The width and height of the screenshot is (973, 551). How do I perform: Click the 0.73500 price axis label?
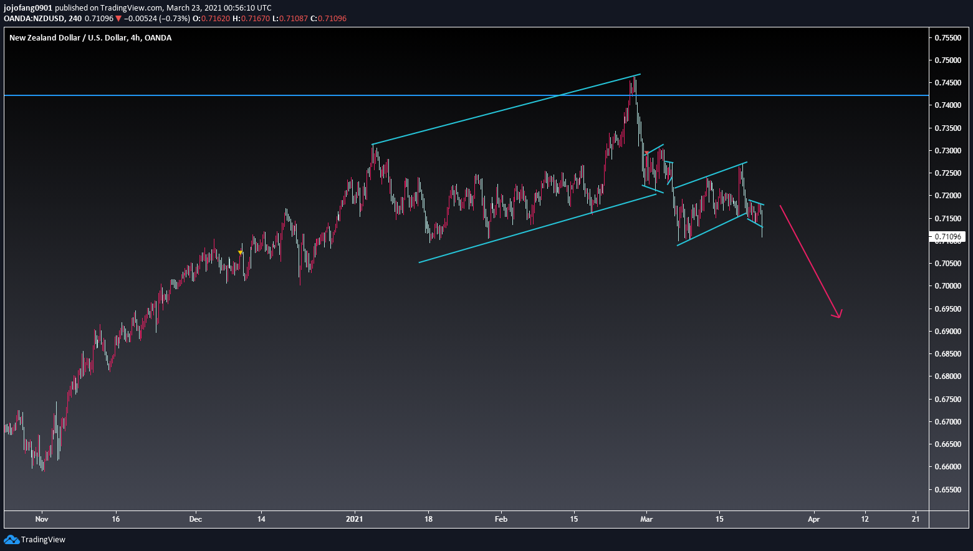click(x=947, y=128)
